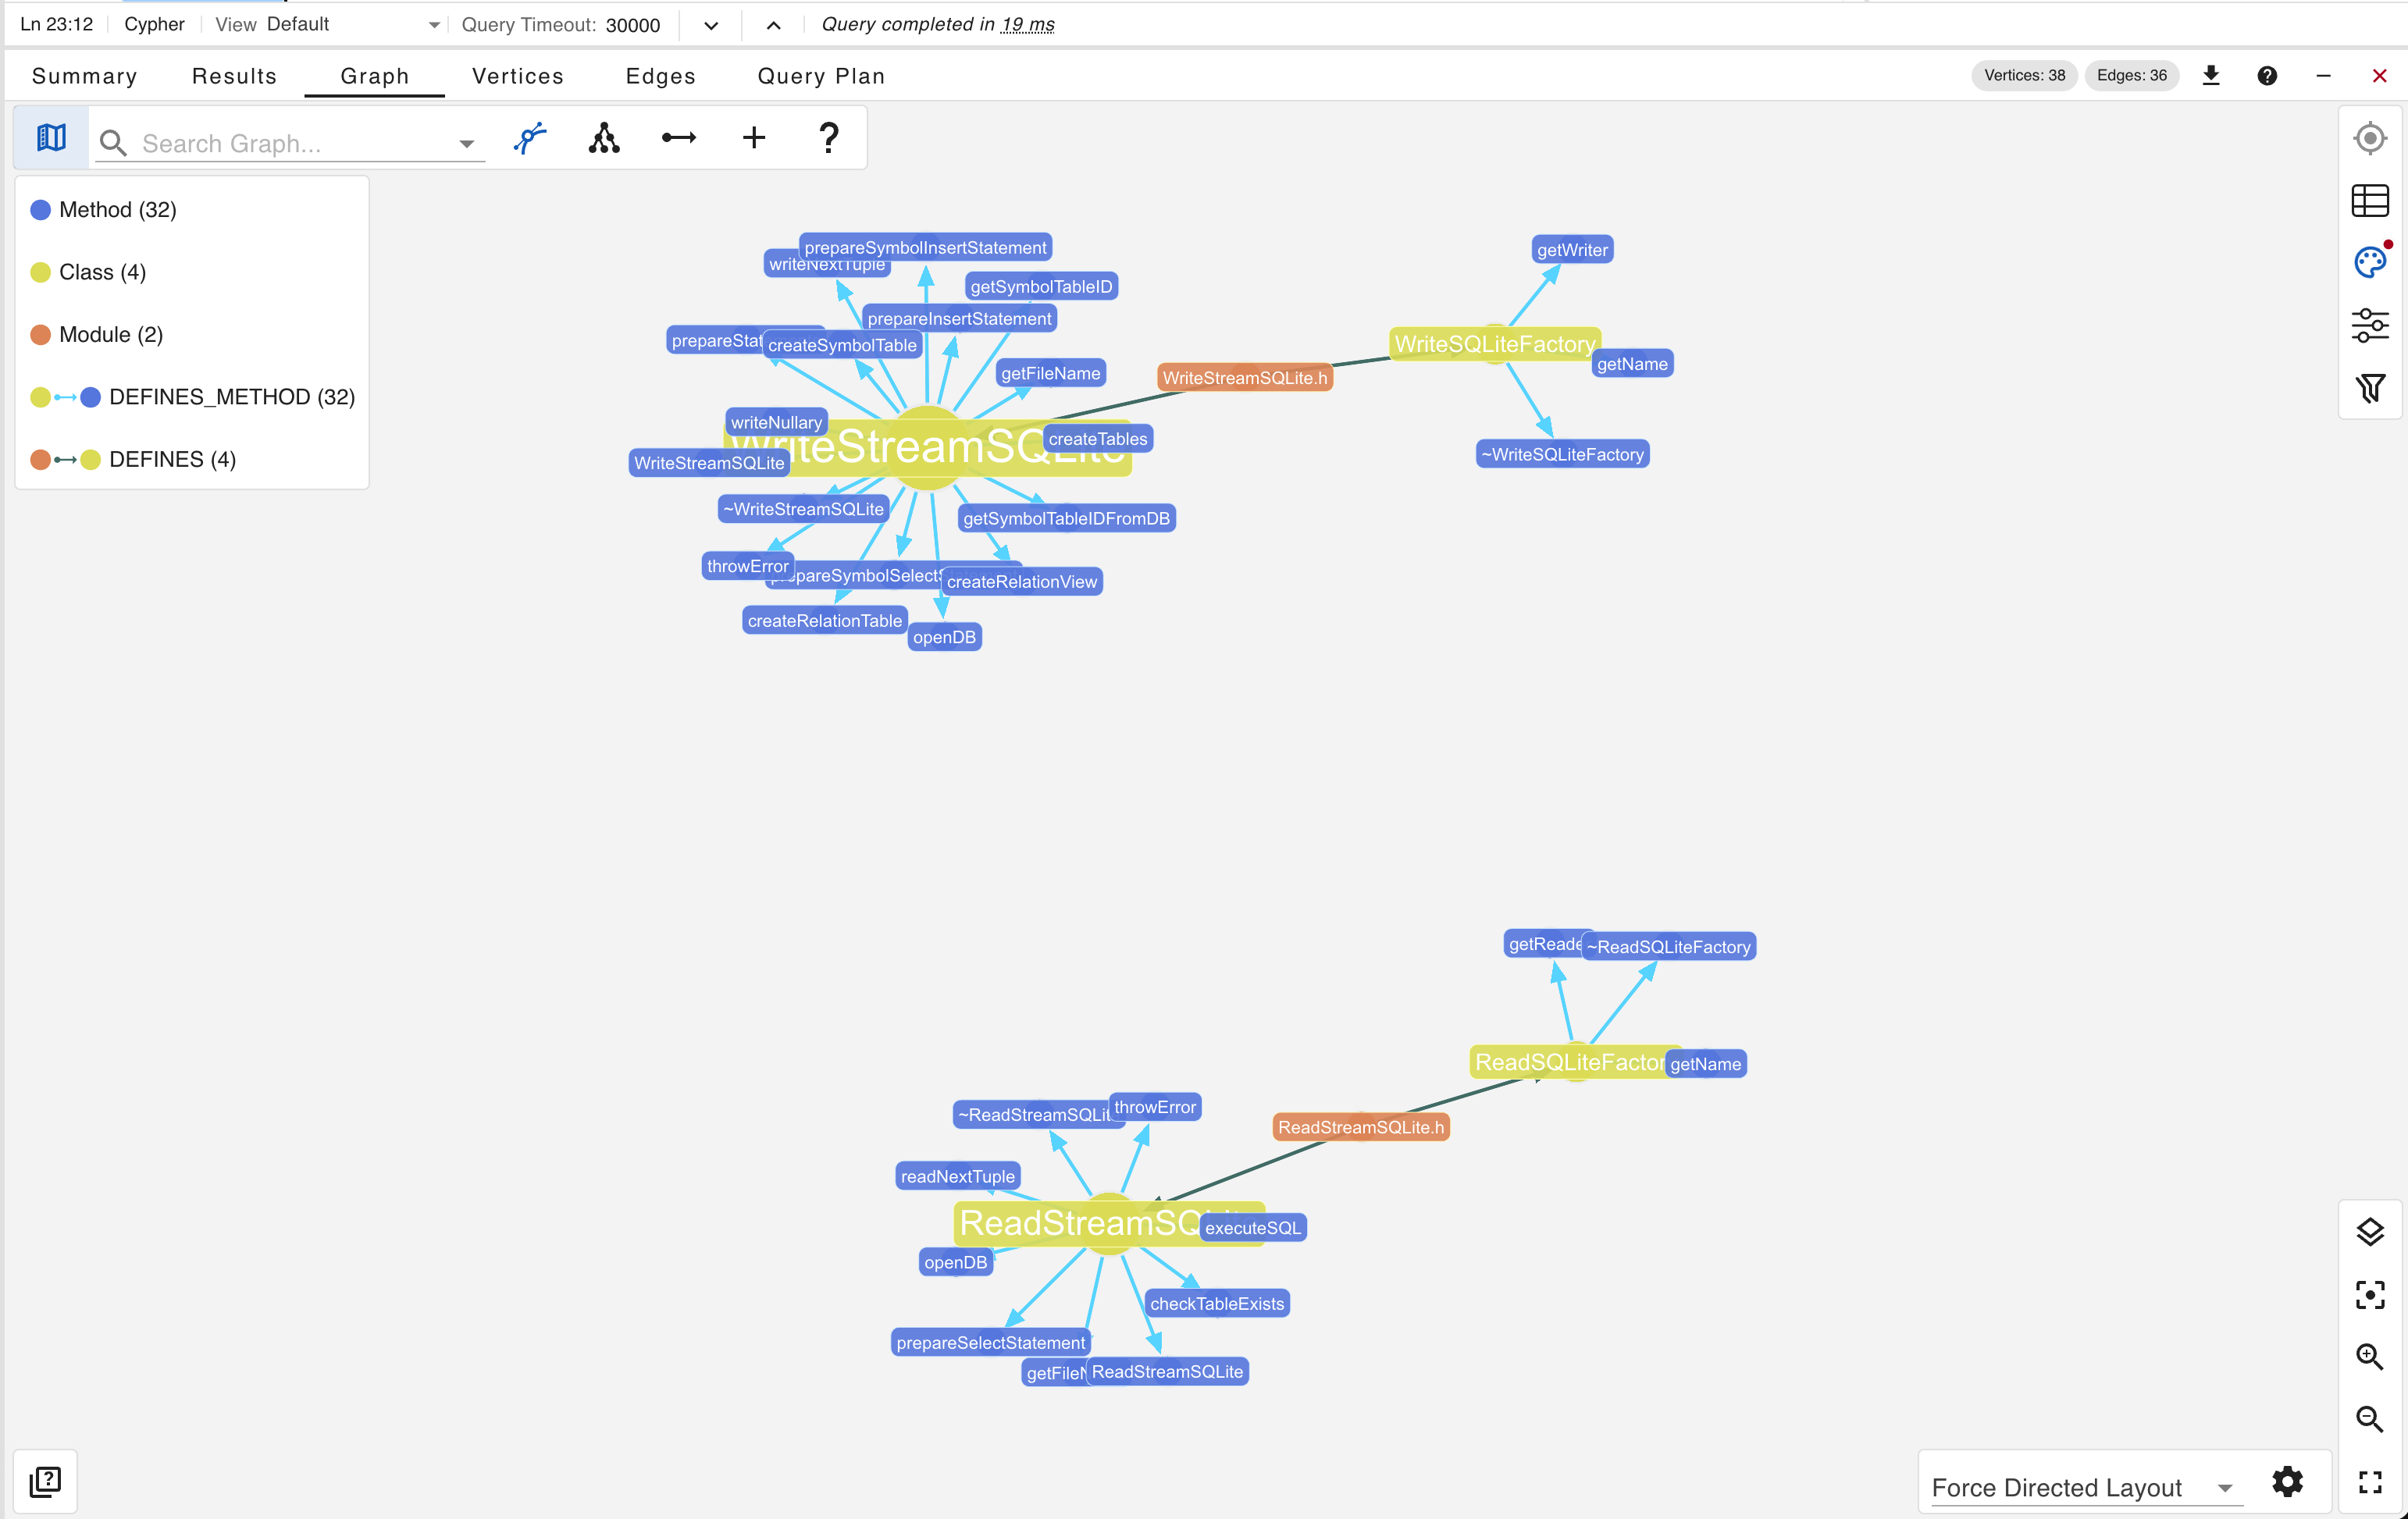The width and height of the screenshot is (2408, 1519).
Task: Switch to the Vertices tab
Action: [x=517, y=75]
